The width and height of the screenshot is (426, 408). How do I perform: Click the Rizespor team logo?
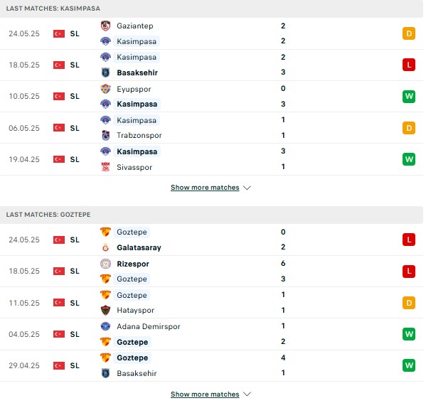pyautogui.click(x=105, y=264)
